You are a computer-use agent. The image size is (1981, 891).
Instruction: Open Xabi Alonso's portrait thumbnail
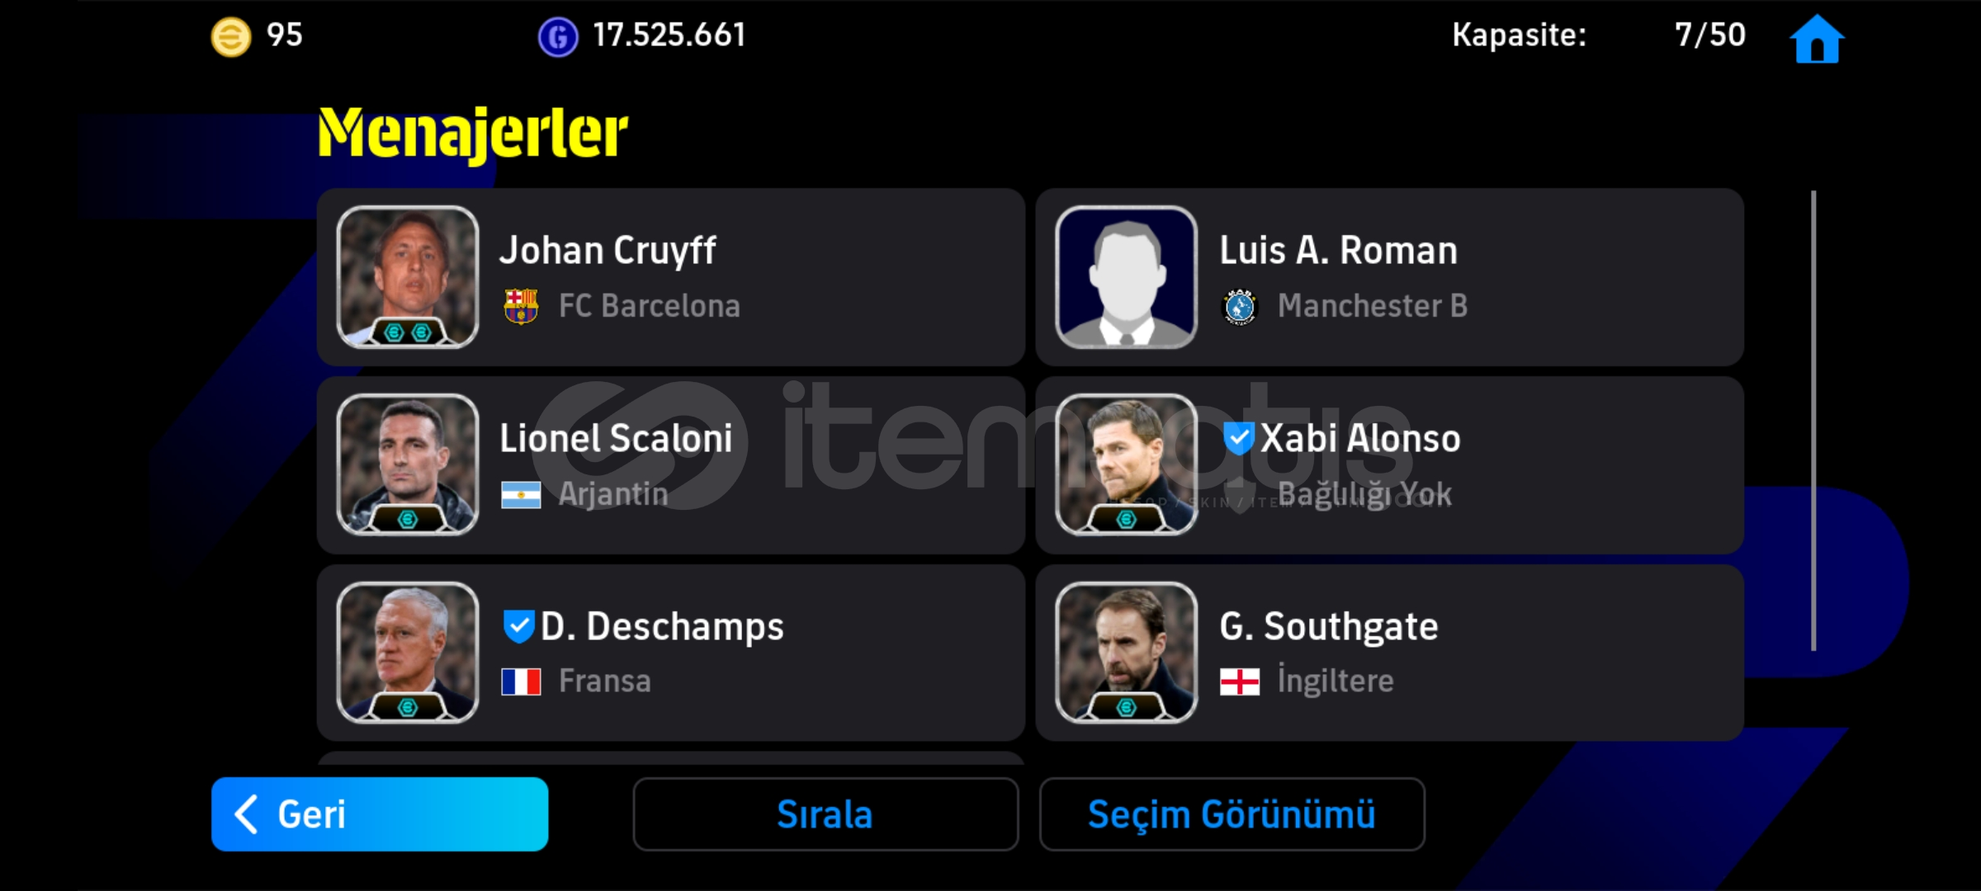(x=1126, y=465)
